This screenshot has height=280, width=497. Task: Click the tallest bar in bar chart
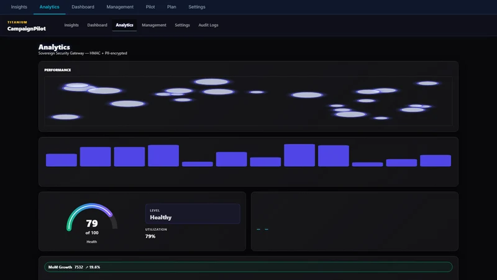(x=299, y=155)
